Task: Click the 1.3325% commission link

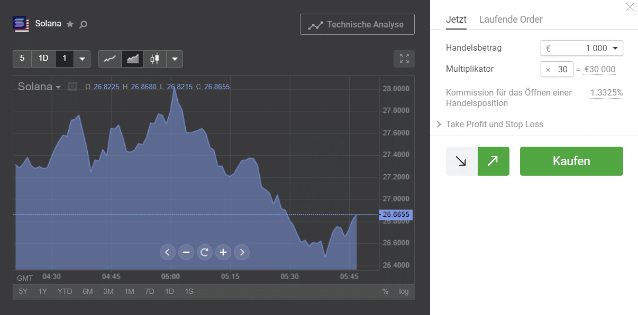Action: (607, 93)
